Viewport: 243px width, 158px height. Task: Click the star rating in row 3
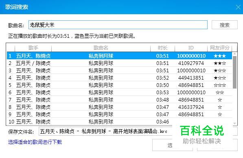[x=220, y=71]
